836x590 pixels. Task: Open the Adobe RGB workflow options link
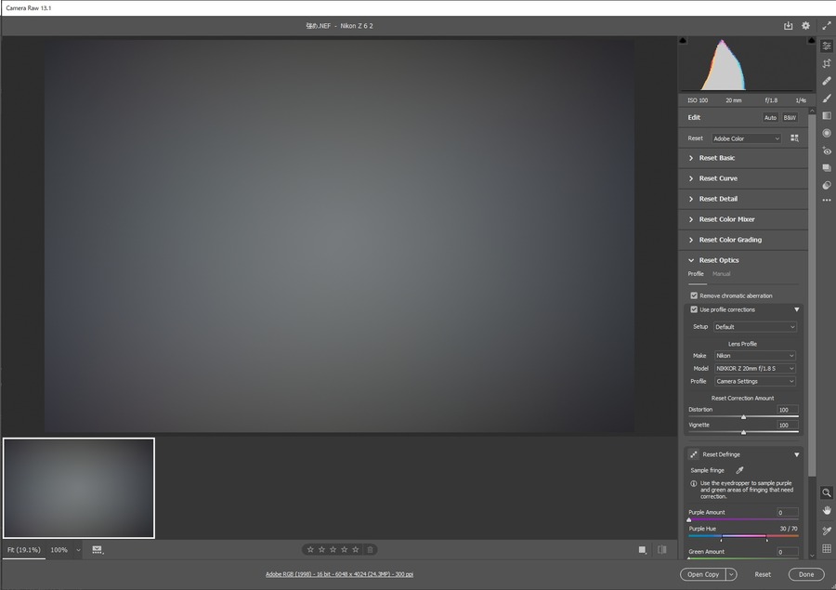[339, 574]
